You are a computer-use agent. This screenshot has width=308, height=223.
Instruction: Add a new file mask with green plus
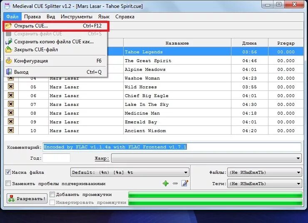(x=166, y=183)
